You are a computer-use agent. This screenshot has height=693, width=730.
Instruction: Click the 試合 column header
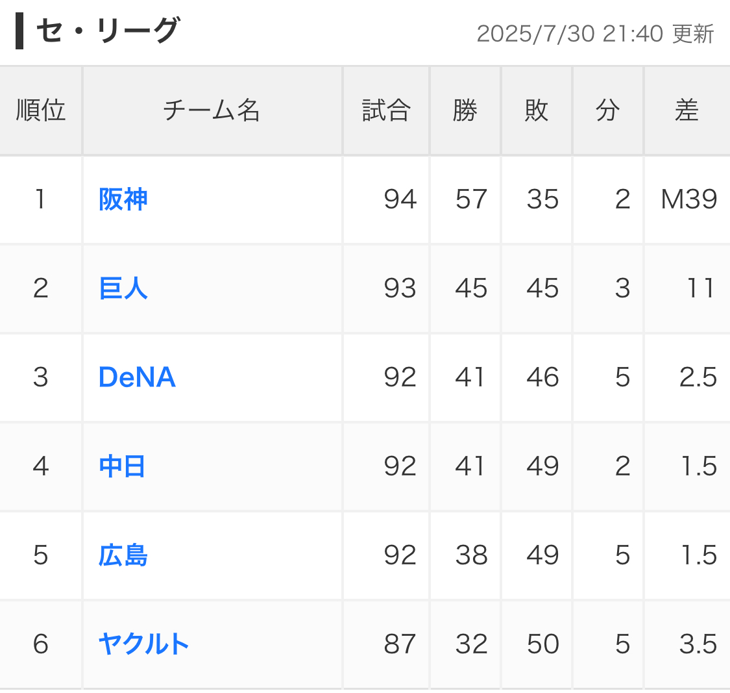[x=386, y=110]
